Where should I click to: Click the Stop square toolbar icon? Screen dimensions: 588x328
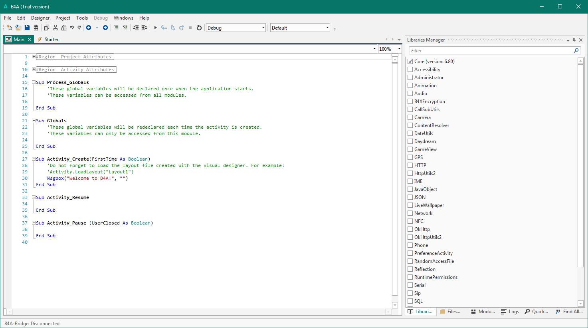190,28
